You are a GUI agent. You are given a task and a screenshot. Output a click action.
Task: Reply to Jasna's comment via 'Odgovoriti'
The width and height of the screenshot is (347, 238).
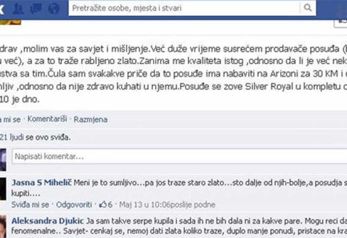pos(74,205)
